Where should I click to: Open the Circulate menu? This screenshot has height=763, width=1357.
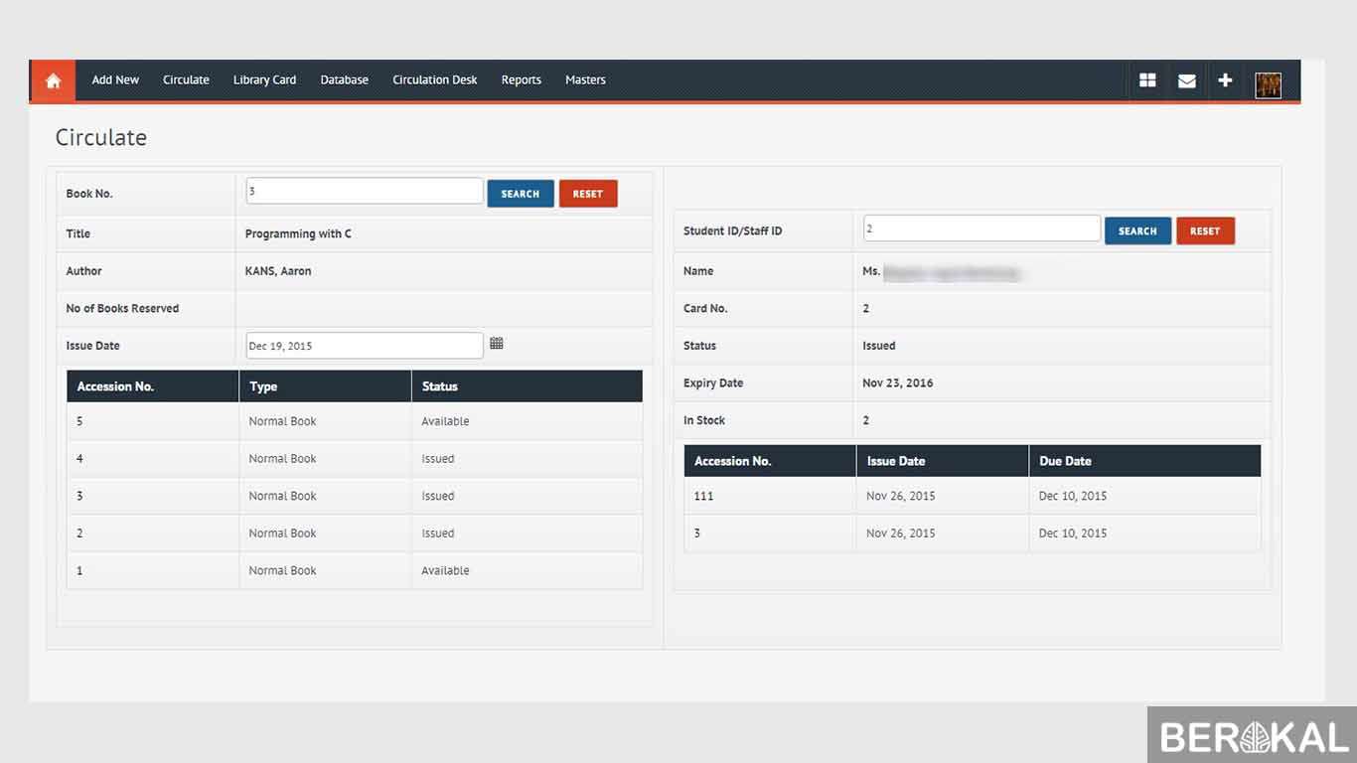[x=186, y=80]
